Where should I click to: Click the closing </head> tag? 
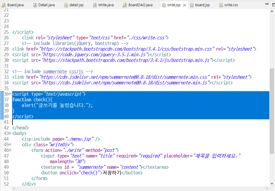pyautogui.click(x=20, y=128)
